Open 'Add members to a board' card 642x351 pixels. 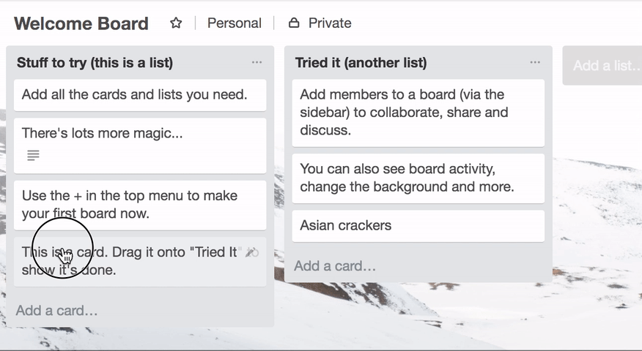click(418, 113)
